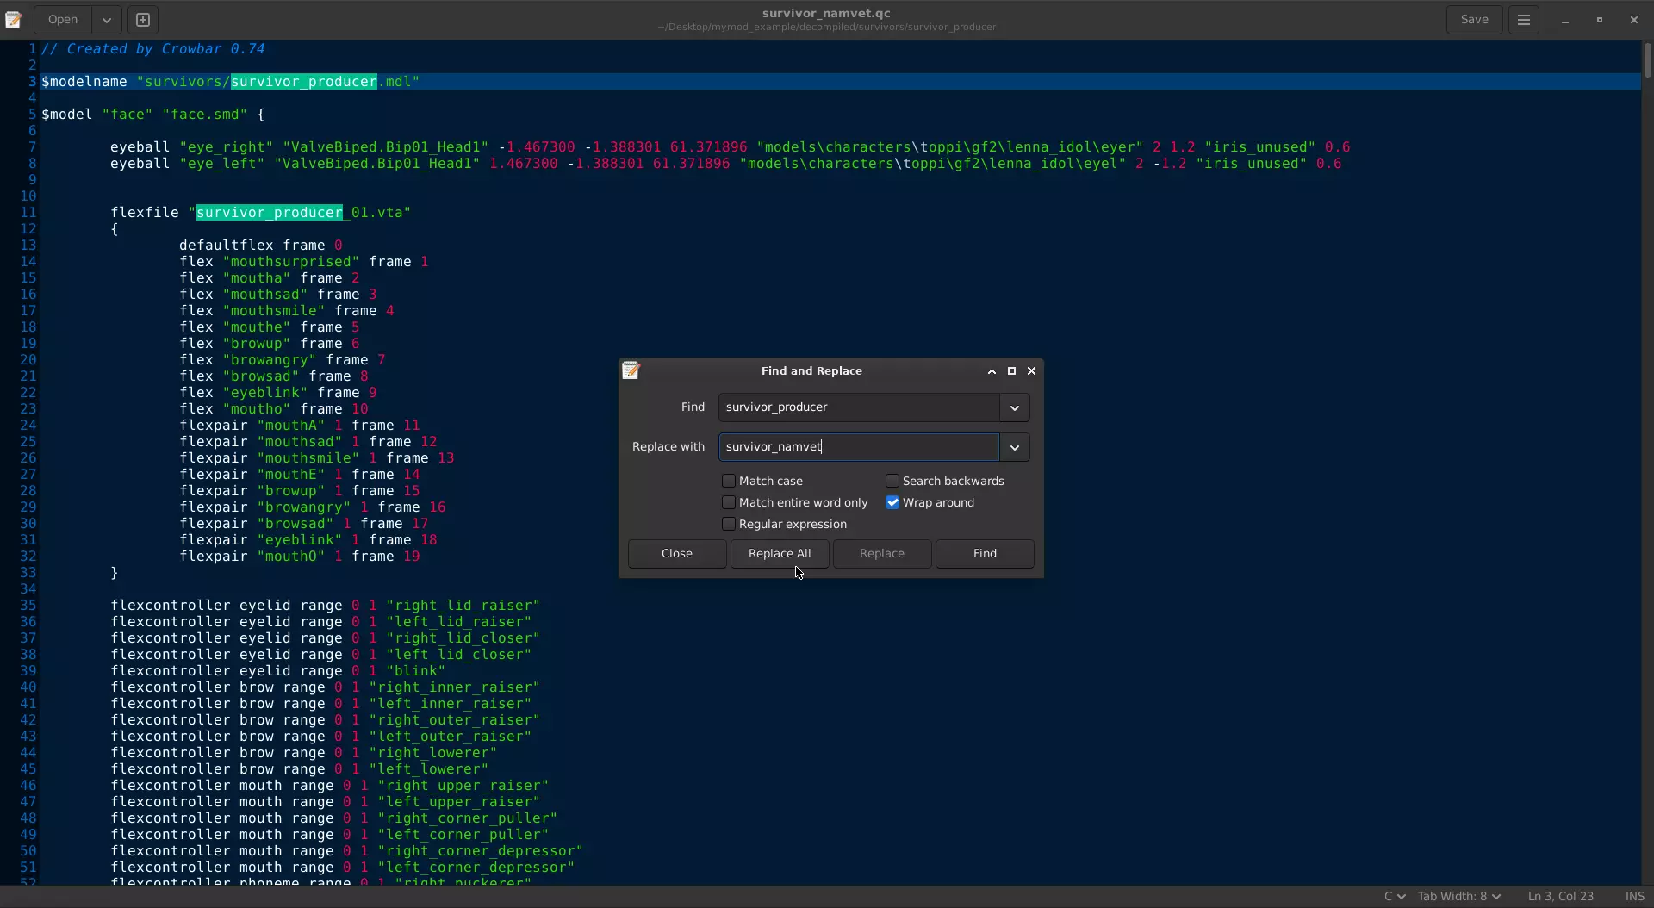The width and height of the screenshot is (1654, 908).
Task: Click the new document icon
Action: pos(143,20)
